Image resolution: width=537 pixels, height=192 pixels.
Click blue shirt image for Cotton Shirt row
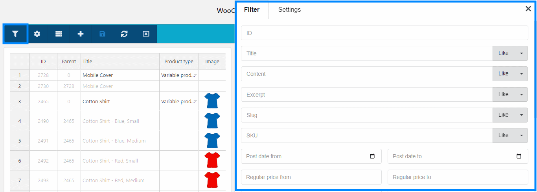click(x=212, y=101)
